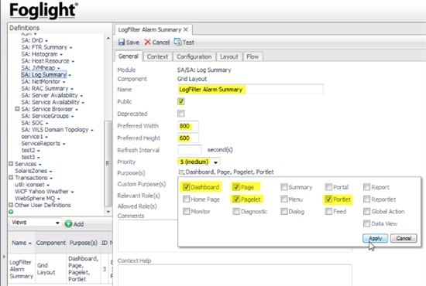This screenshot has width=426, height=286.
Task: Click the green Add plus icon
Action: (x=68, y=223)
